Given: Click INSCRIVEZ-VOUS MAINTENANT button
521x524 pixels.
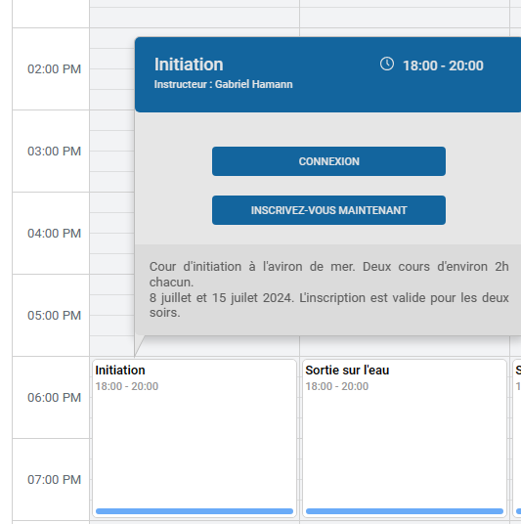Looking at the screenshot, I should (x=328, y=210).
